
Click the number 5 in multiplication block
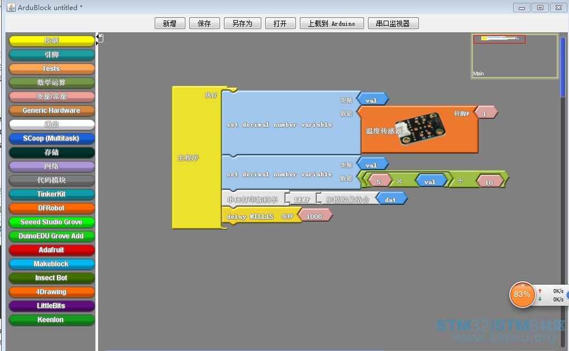380,181
